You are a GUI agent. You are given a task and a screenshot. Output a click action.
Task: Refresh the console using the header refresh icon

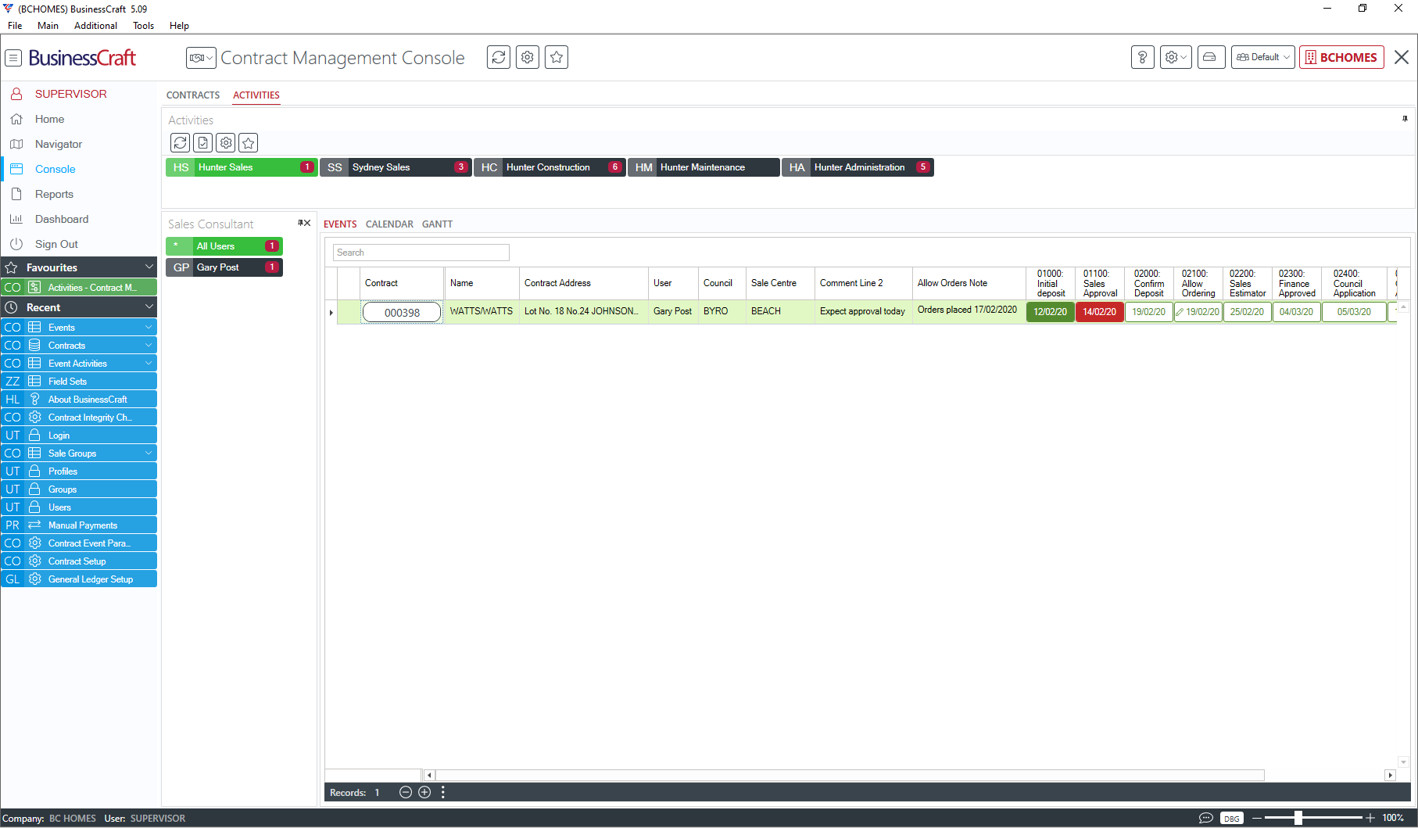click(x=499, y=57)
